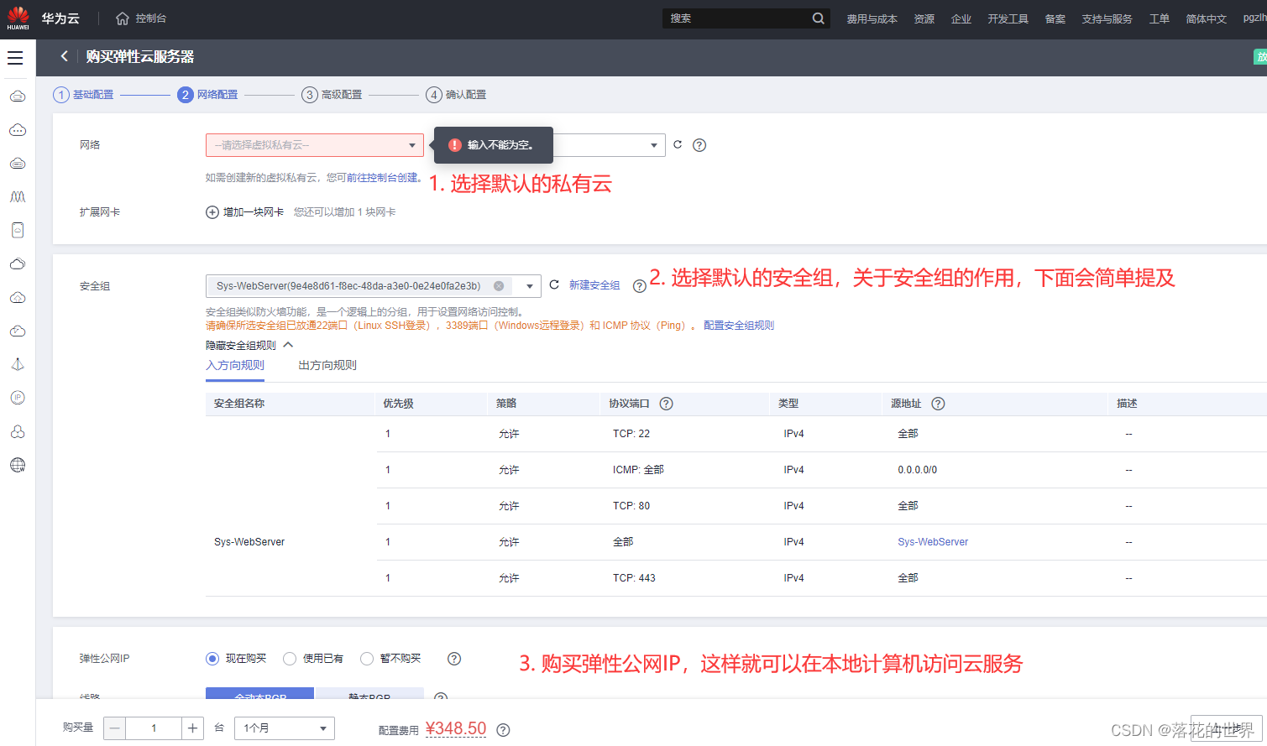The height and width of the screenshot is (746, 1267).
Task: Open the 资源 menu
Action: pos(924,18)
